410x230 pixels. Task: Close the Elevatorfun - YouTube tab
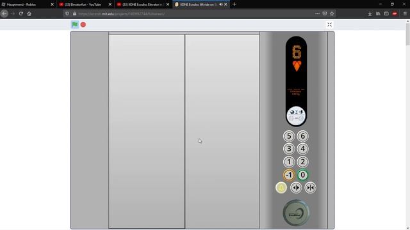(110, 4)
